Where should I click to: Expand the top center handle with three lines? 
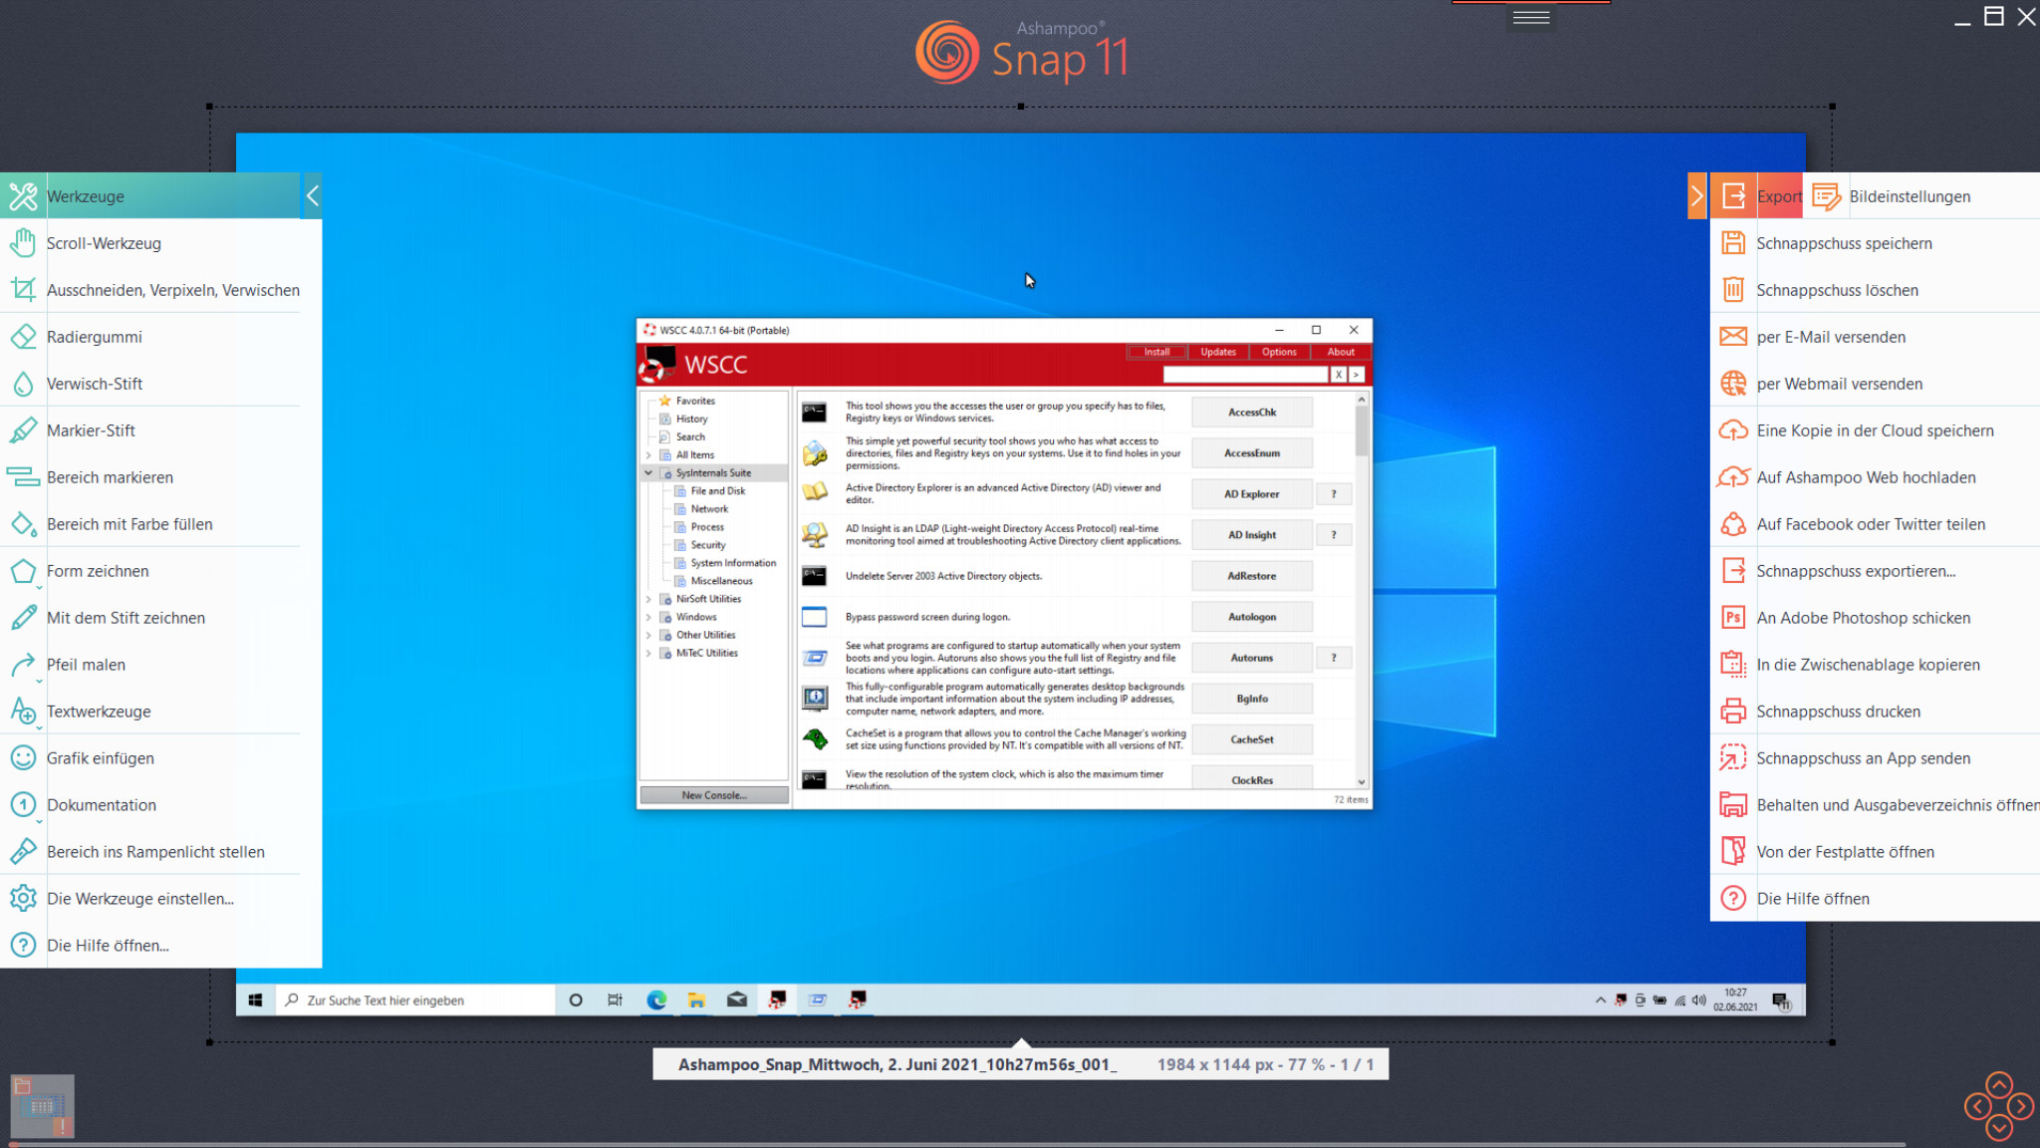coord(1530,17)
